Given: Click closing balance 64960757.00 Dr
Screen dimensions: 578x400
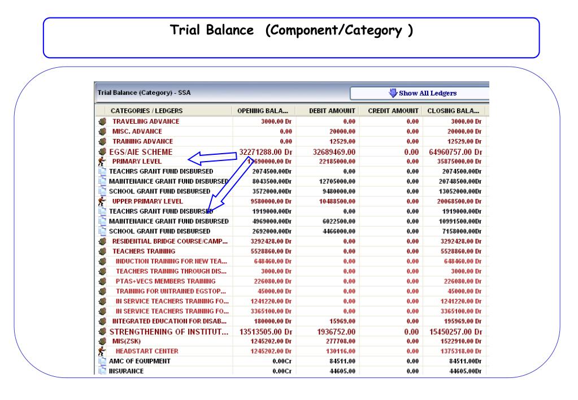Looking at the screenshot, I should pyautogui.click(x=455, y=152).
